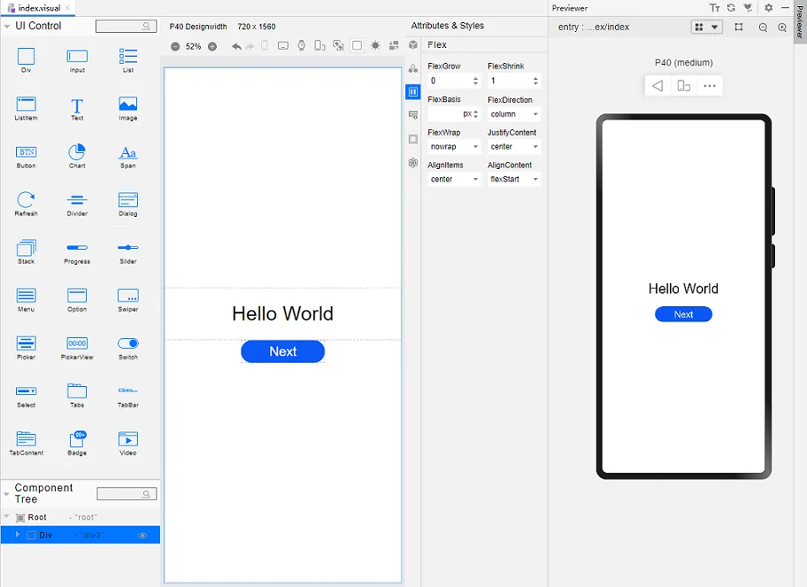The width and height of the screenshot is (807, 587).
Task: Open the General properties cube tab icon
Action: [412, 45]
